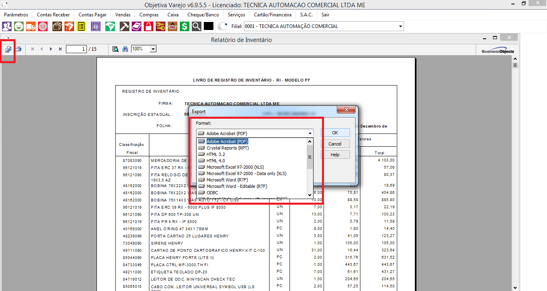Select Microsoft Excel 97-2000 - Data only format
547x291 pixels.
click(252, 173)
